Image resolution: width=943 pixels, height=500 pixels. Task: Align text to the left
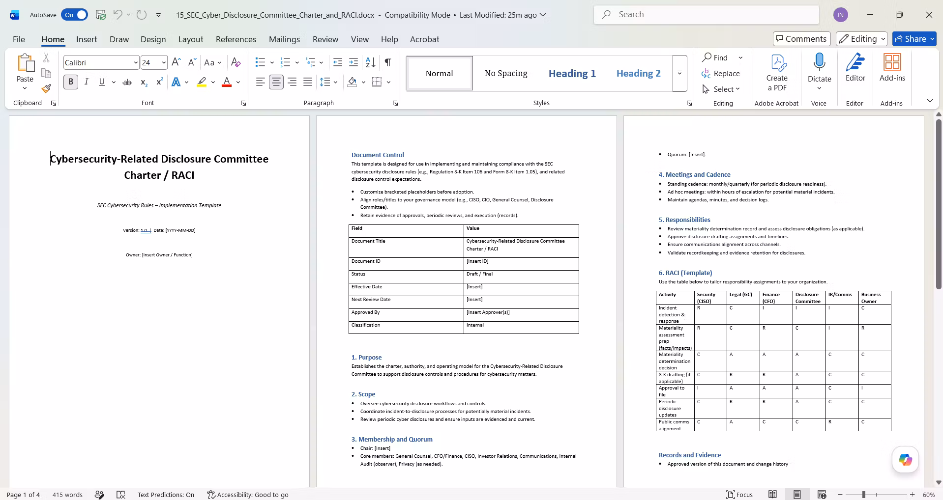261,82
